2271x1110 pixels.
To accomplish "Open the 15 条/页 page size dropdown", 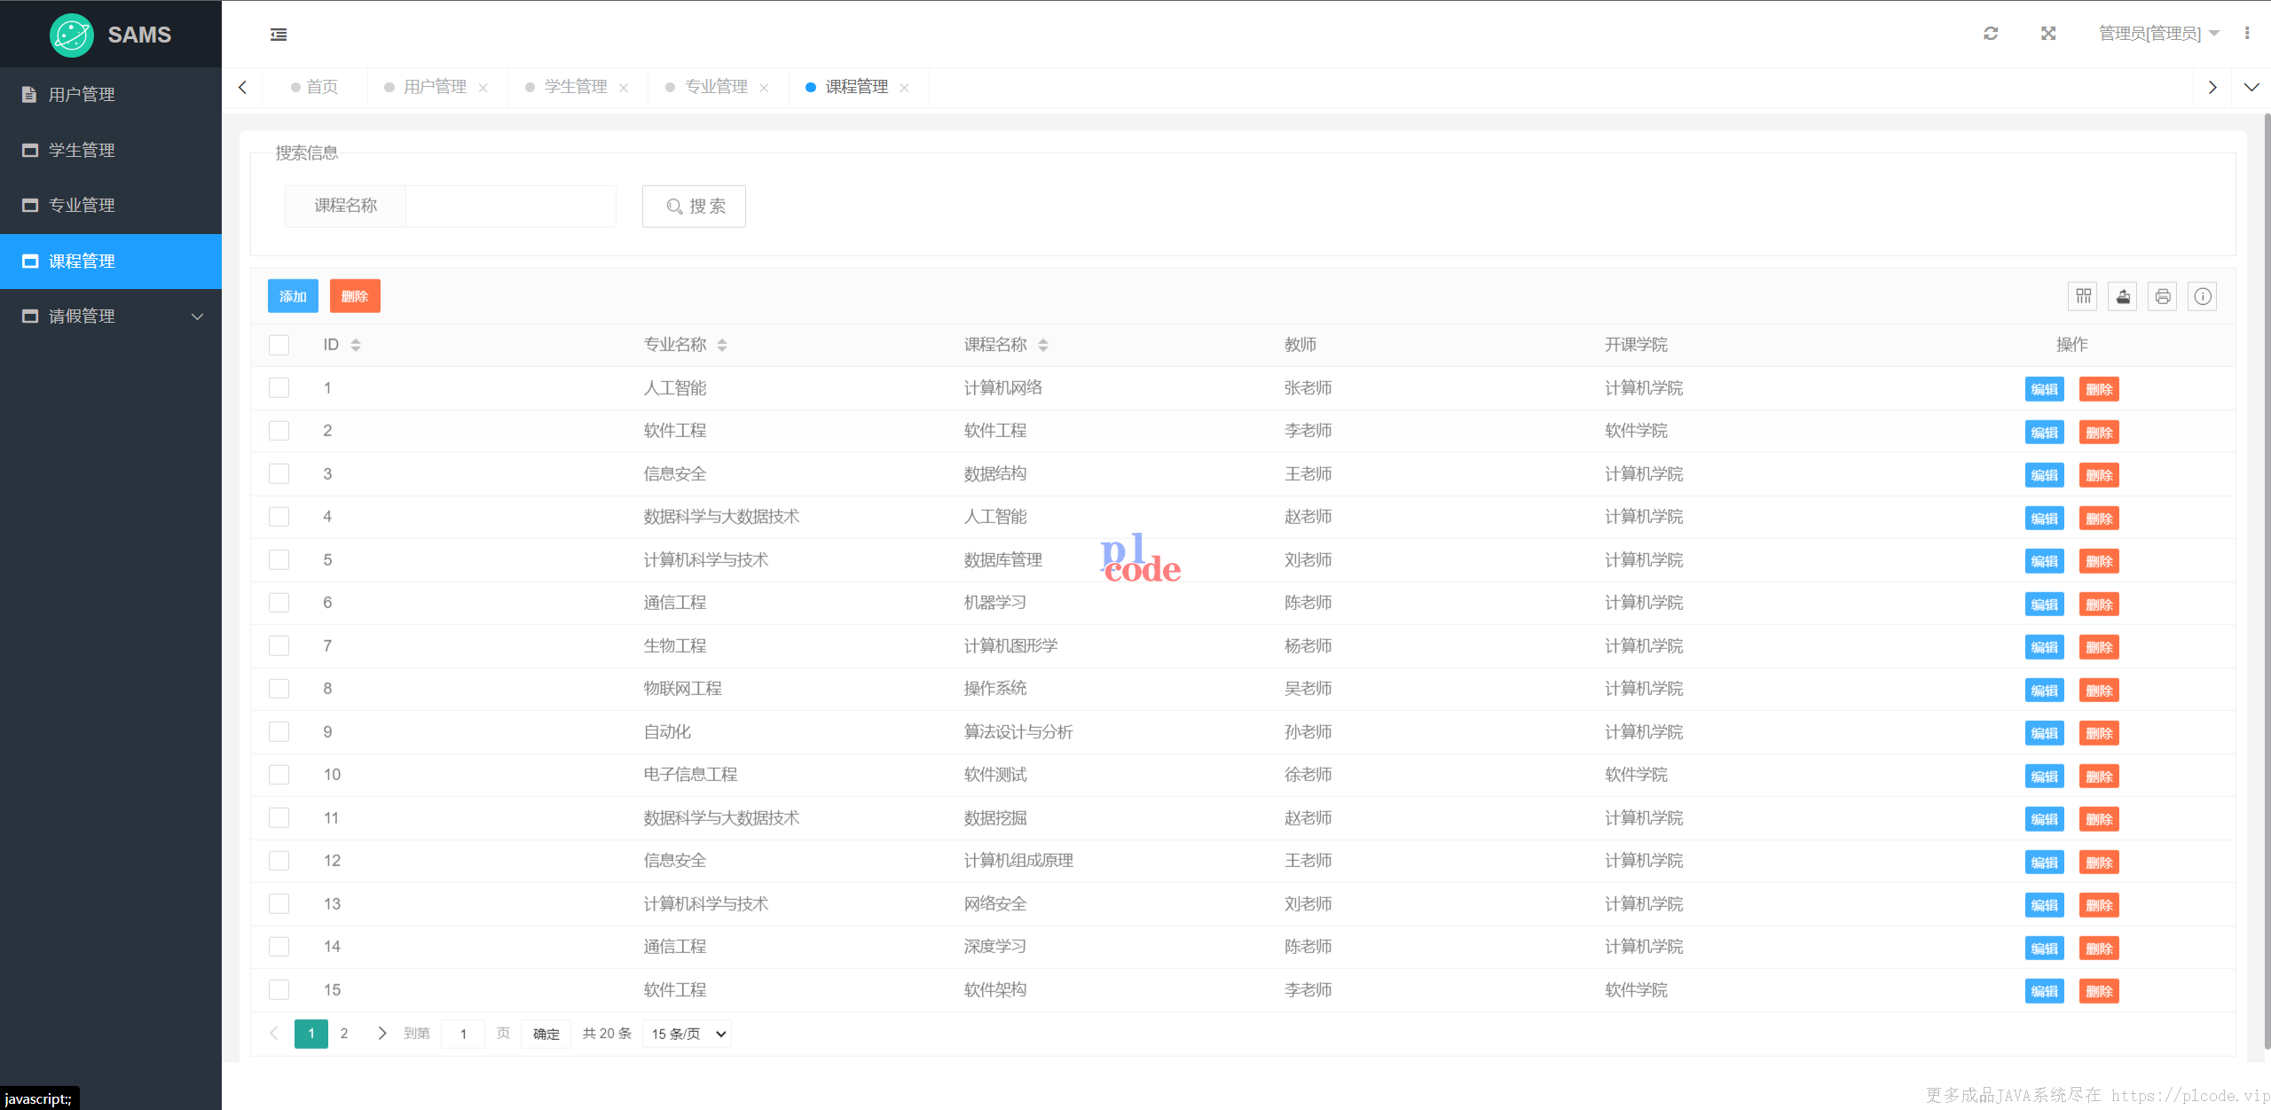I will [688, 1034].
